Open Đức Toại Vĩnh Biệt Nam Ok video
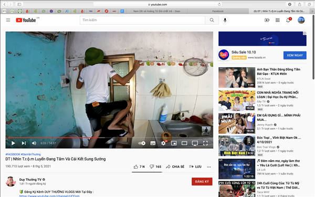This screenshot has height=197, width=315. point(279,140)
